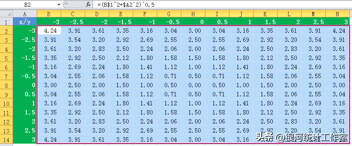Select column K header

265,14
